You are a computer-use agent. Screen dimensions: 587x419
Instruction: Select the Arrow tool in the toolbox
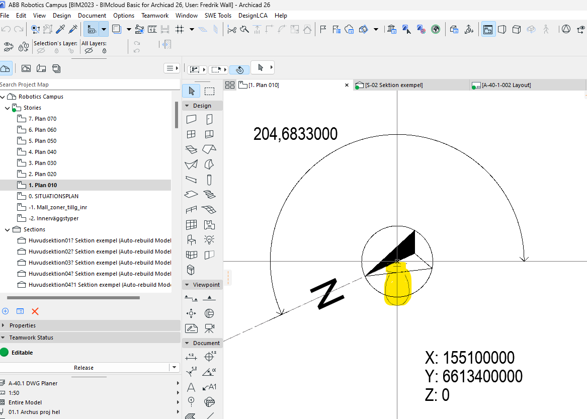[x=191, y=91]
